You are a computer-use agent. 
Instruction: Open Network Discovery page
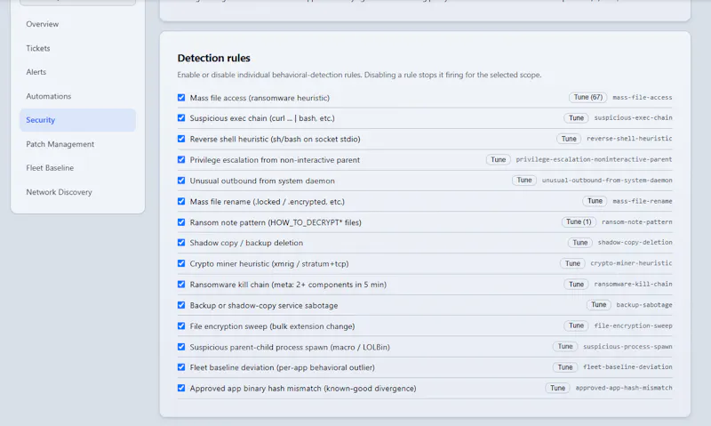coord(77,192)
